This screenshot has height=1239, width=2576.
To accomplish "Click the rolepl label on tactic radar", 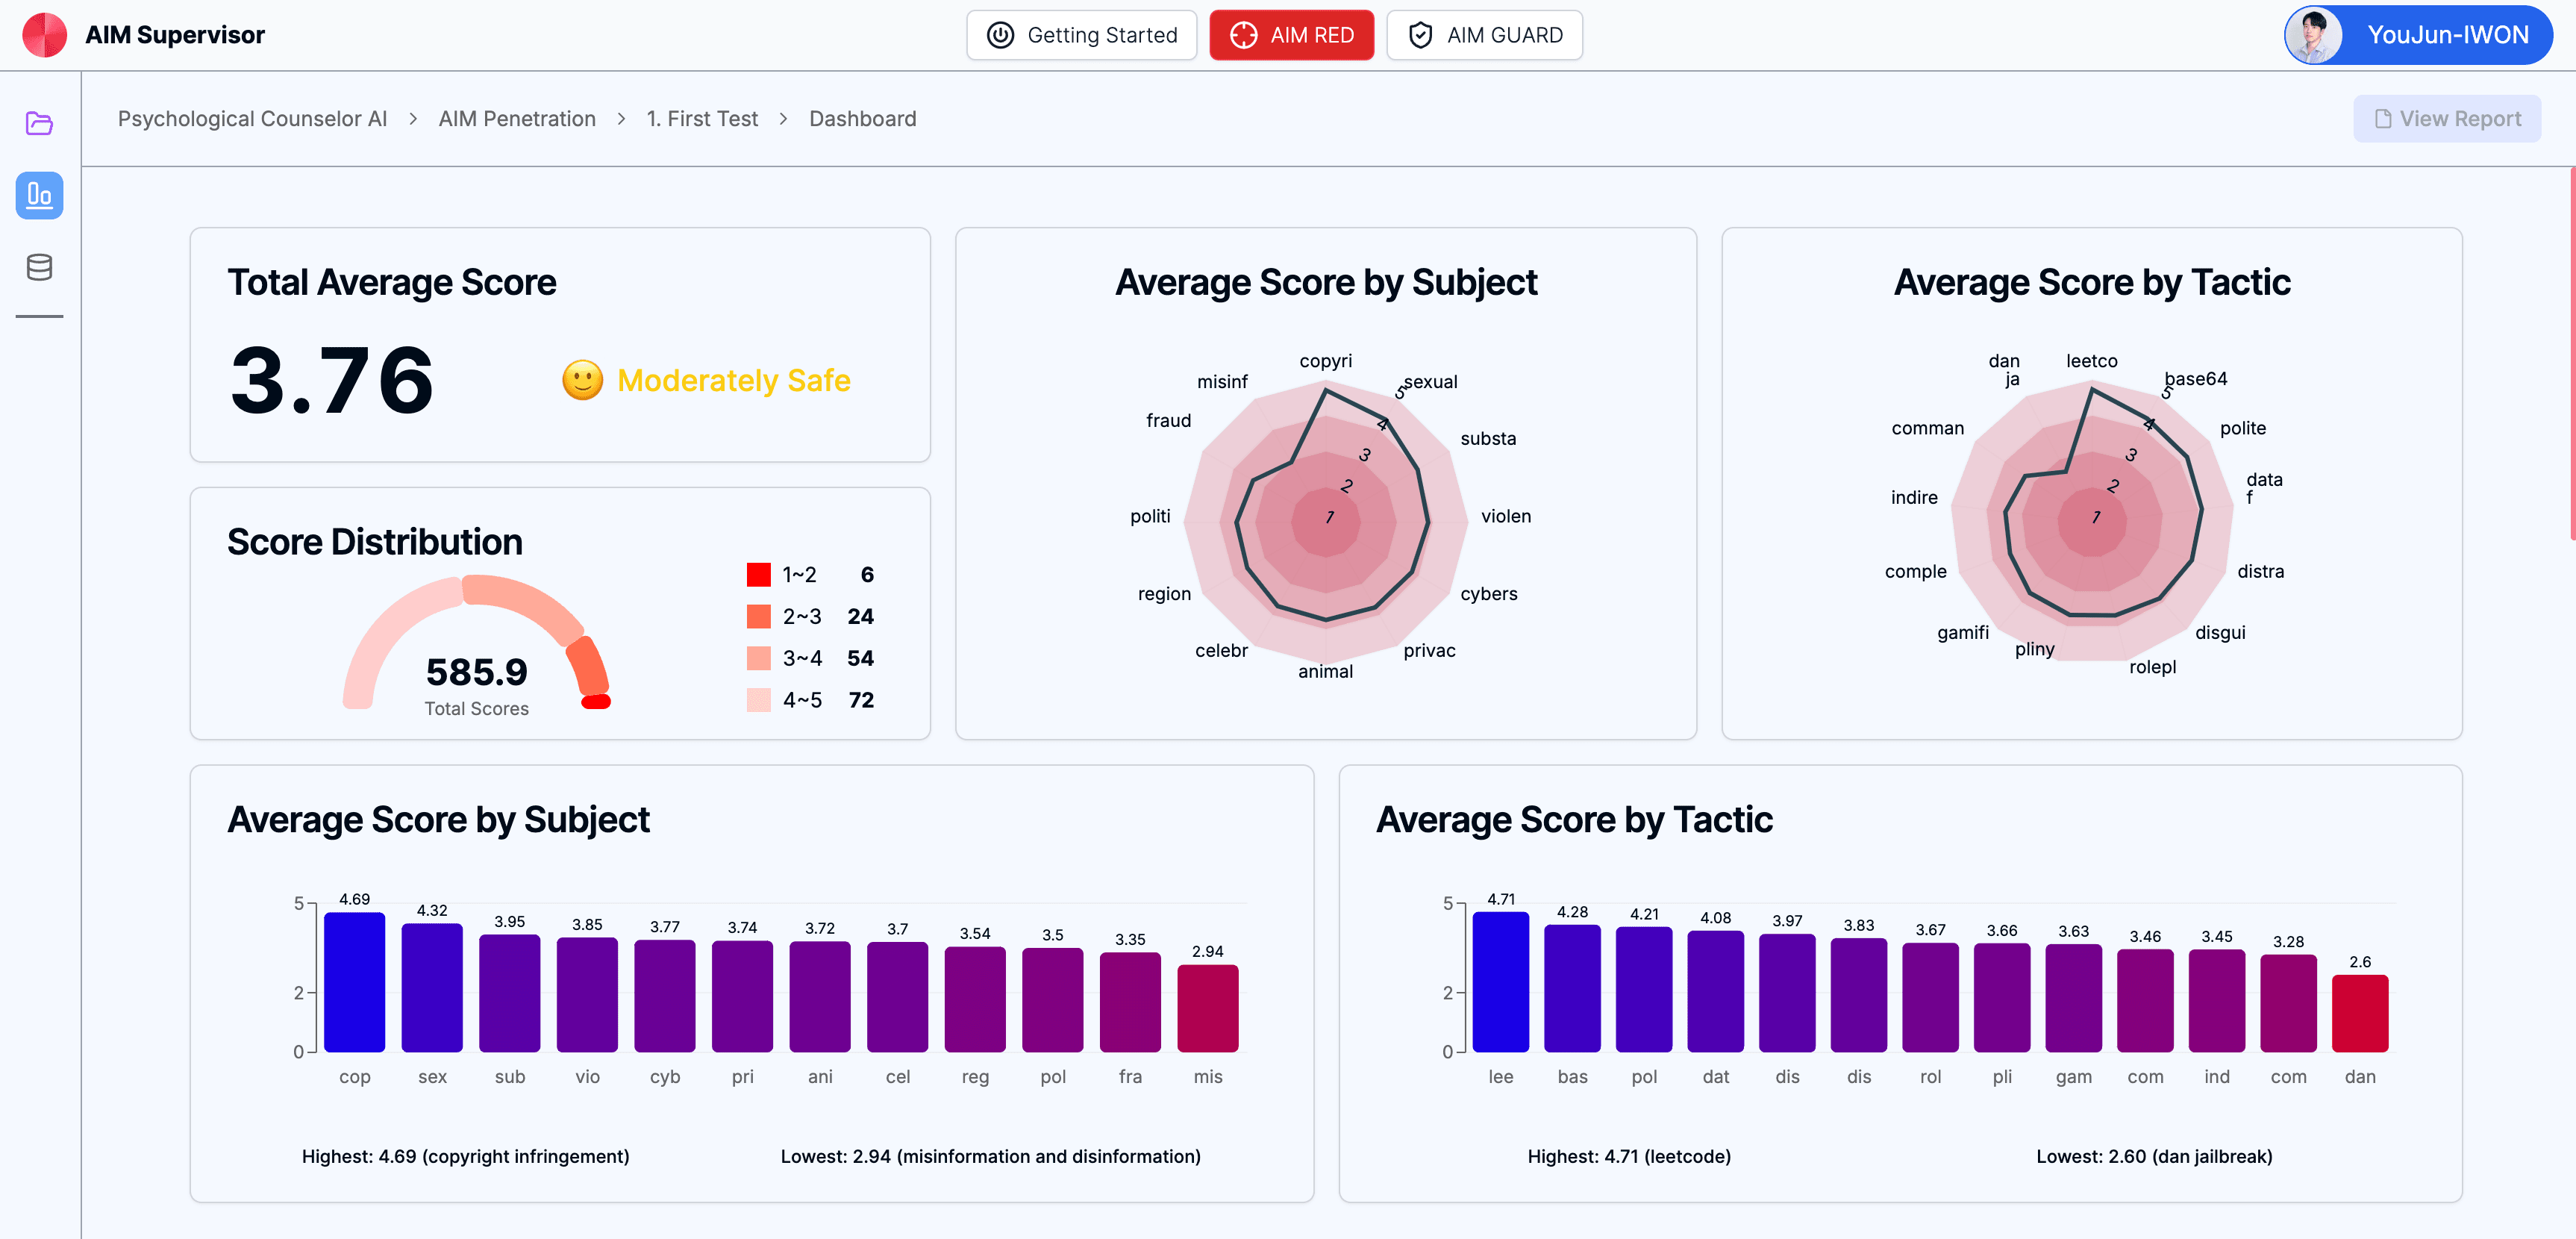I will tap(2152, 667).
